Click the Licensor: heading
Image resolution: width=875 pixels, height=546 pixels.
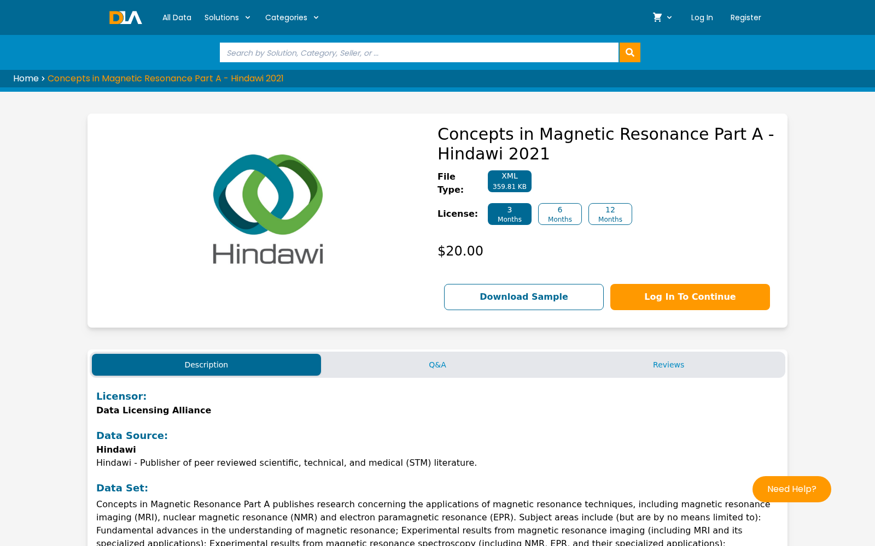coord(121,396)
